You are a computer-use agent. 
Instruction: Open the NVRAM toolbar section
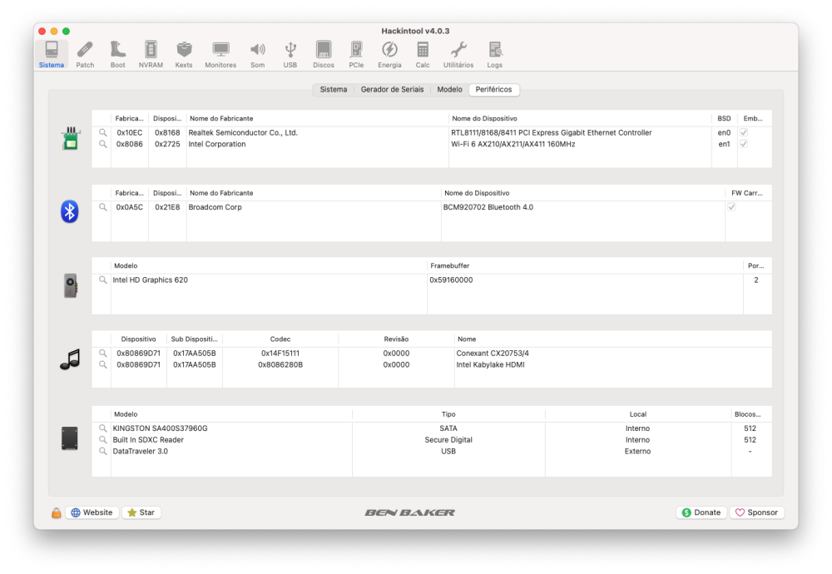pyautogui.click(x=151, y=55)
